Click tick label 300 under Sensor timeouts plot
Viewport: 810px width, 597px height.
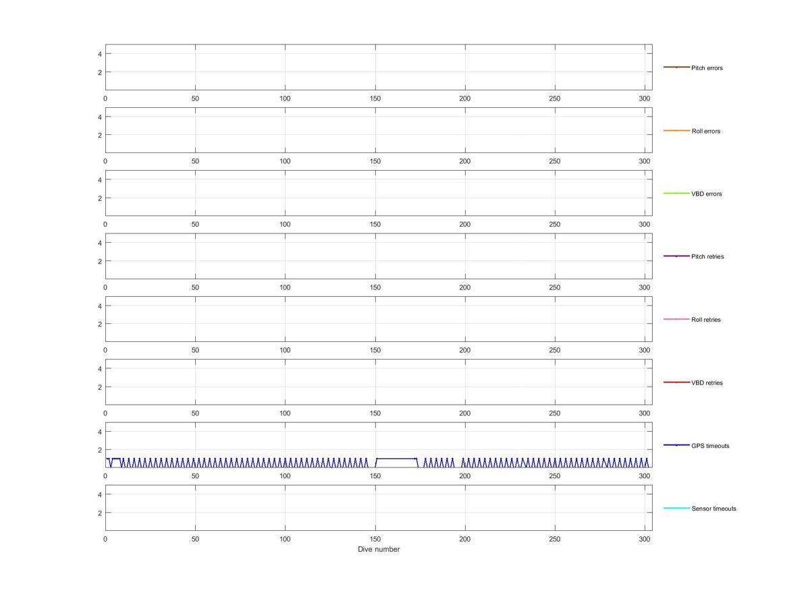645,539
